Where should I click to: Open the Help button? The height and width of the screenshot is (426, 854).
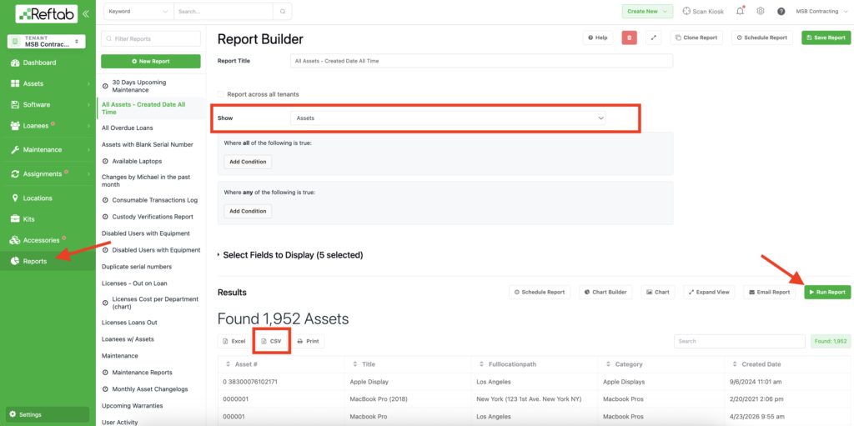tap(598, 38)
